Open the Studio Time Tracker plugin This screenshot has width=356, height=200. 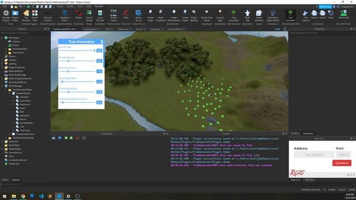[206, 16]
